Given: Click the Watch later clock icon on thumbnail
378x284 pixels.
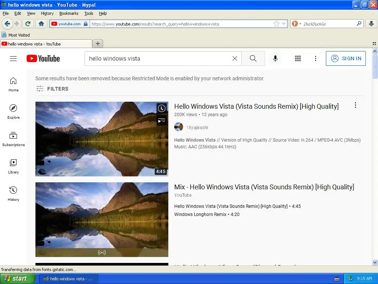Looking at the screenshot, I should click(x=162, y=108).
